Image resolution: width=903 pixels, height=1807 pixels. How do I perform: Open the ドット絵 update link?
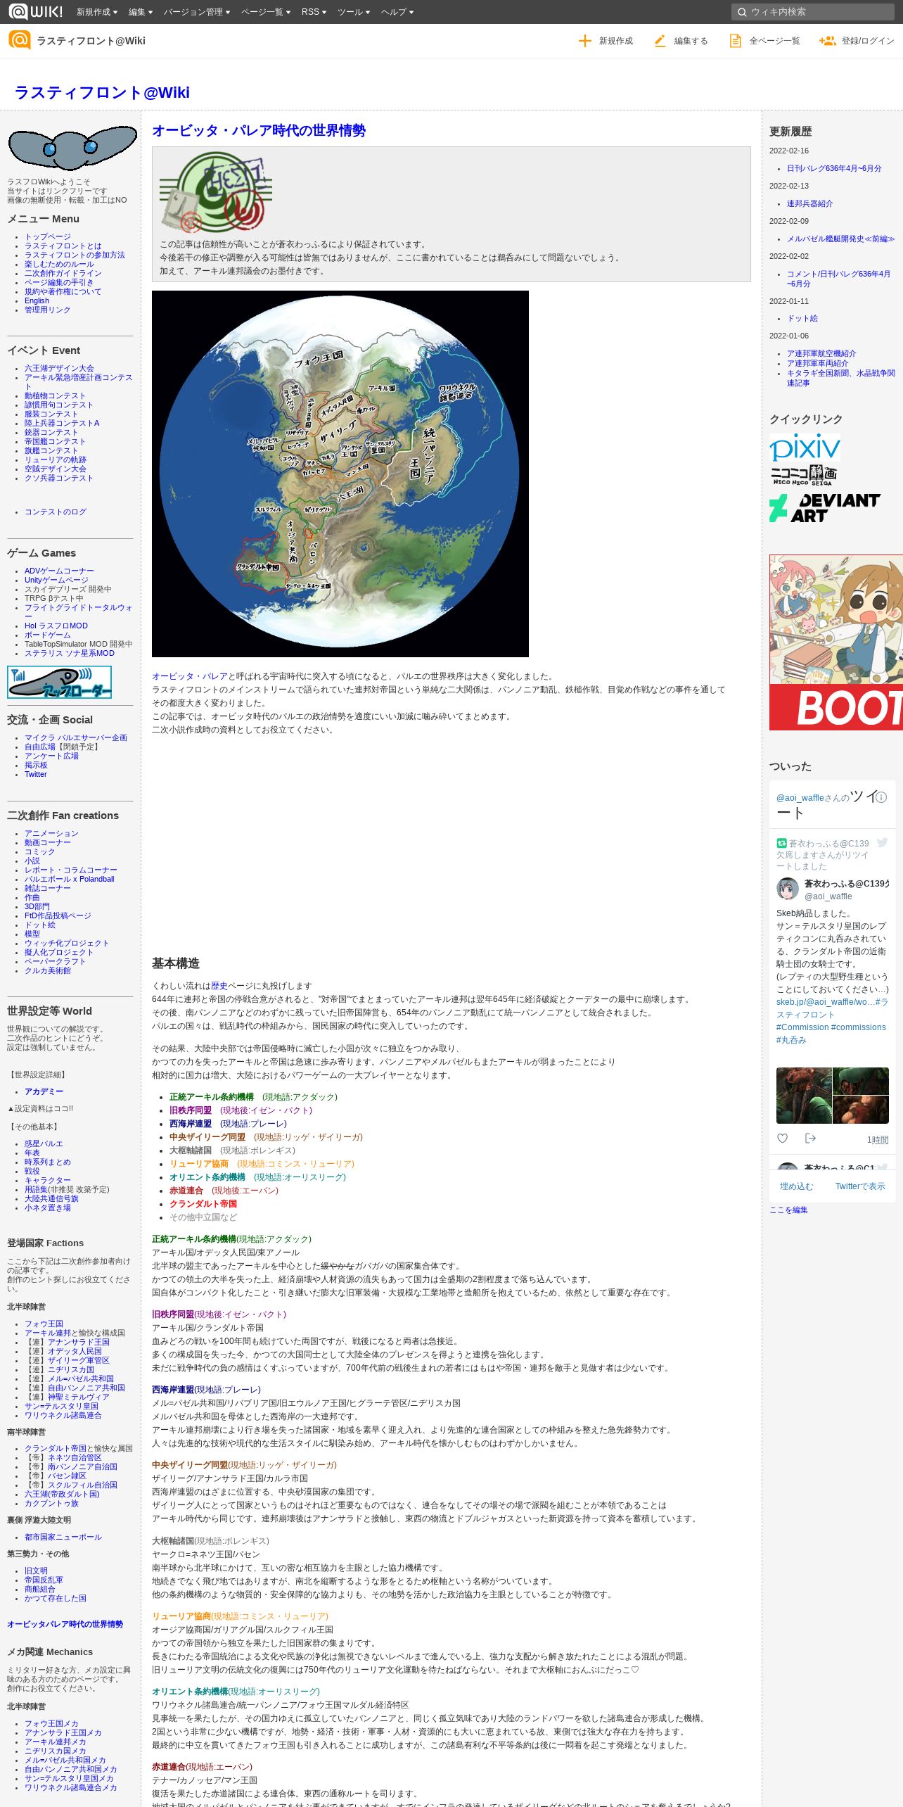pos(802,319)
